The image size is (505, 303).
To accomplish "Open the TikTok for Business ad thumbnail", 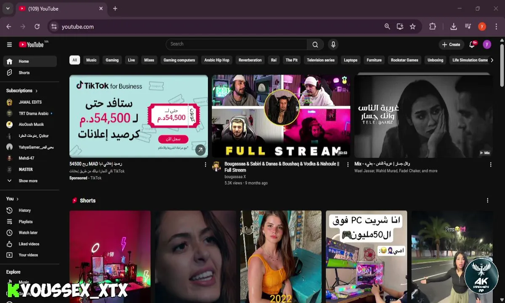I will click(138, 116).
